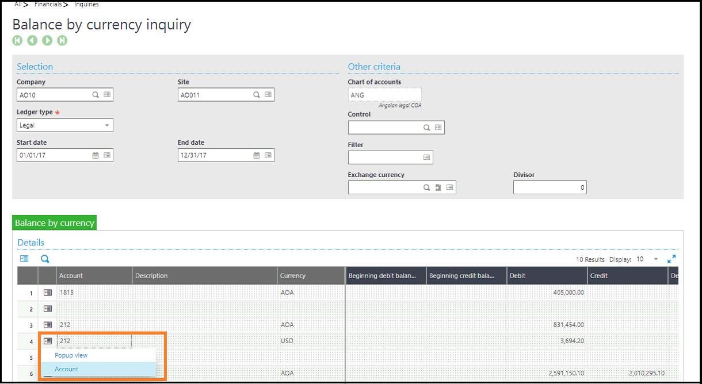Click the Credit column header
This screenshot has height=384, width=702.
[628, 276]
